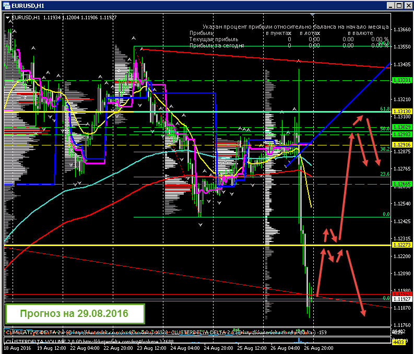Click the green 1.12983 price label
The image size is (414, 354).
[402, 134]
